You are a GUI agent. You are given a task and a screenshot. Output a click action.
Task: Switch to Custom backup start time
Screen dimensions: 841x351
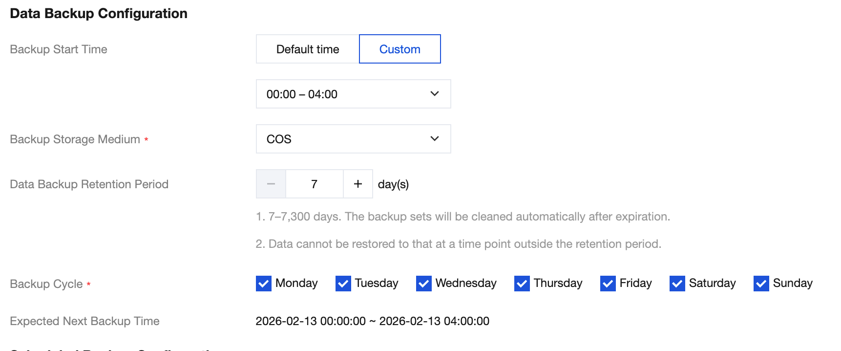click(399, 49)
